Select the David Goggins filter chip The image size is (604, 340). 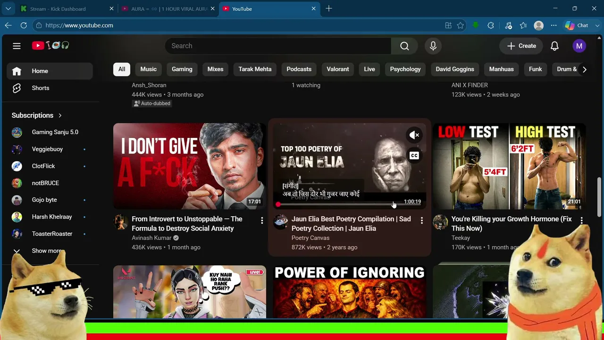455,69
